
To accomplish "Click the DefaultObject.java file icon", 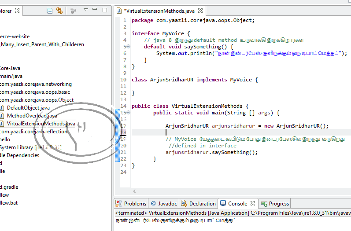I will [x=2, y=108].
